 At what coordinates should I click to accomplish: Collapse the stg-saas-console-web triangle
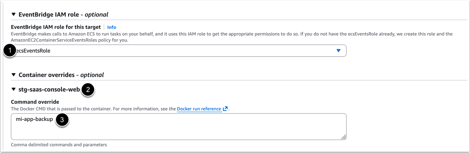click(14, 90)
